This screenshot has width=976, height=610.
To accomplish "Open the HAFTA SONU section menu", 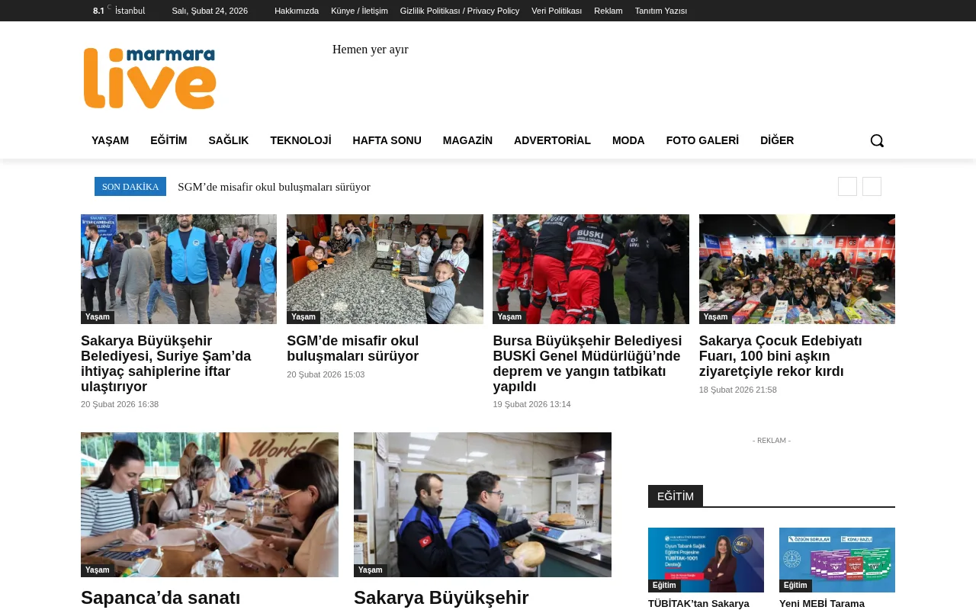I will click(387, 140).
